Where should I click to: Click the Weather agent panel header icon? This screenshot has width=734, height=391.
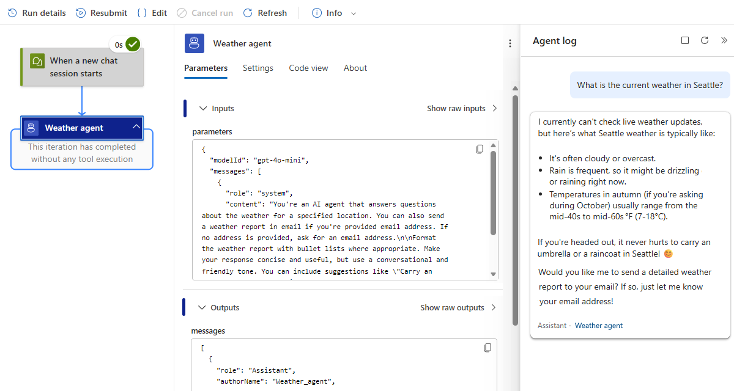point(195,43)
